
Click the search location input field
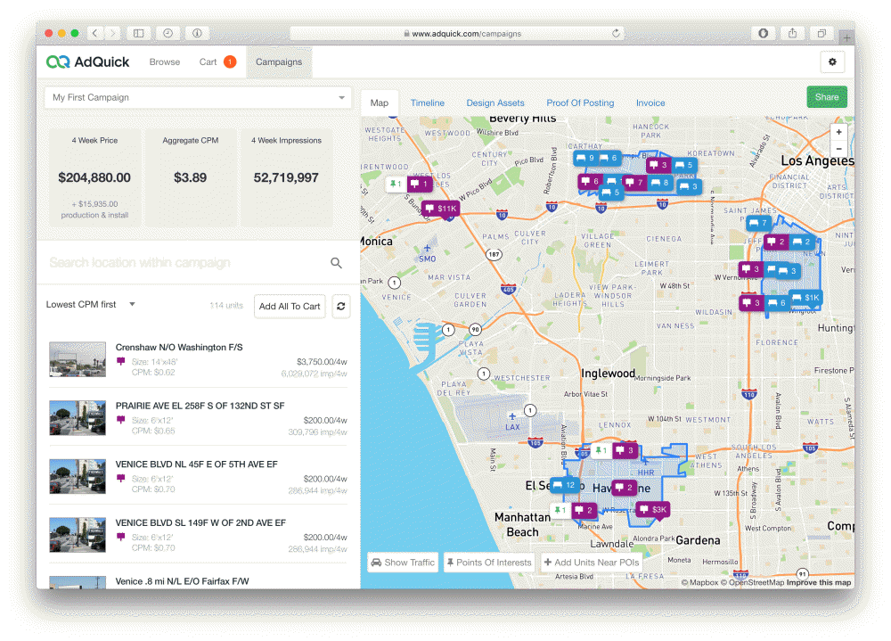183,263
